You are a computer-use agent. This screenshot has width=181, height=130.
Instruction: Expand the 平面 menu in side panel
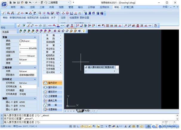[x=53, y=35]
